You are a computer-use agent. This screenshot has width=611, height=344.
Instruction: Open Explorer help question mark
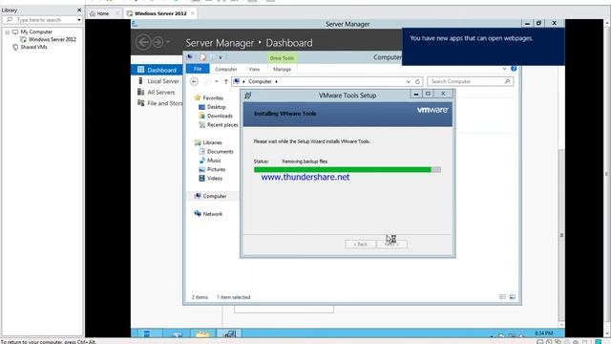[514, 69]
